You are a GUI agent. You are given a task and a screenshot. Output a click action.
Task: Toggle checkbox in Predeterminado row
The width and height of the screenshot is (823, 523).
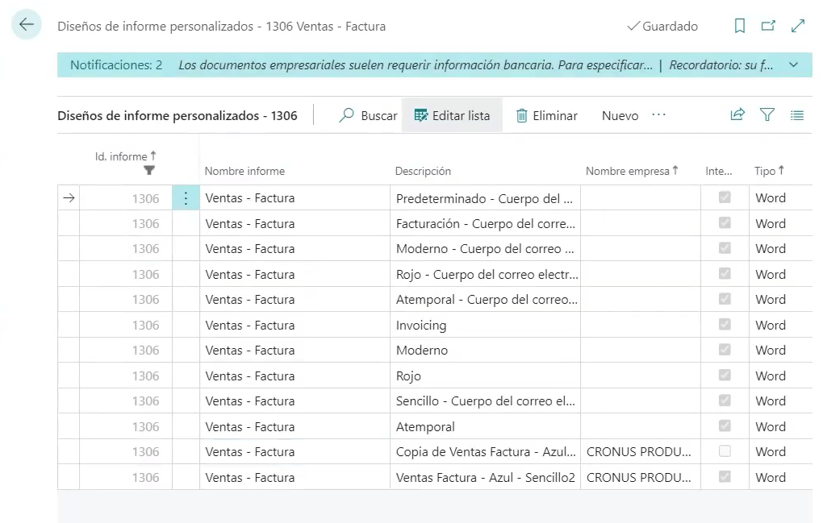click(725, 198)
